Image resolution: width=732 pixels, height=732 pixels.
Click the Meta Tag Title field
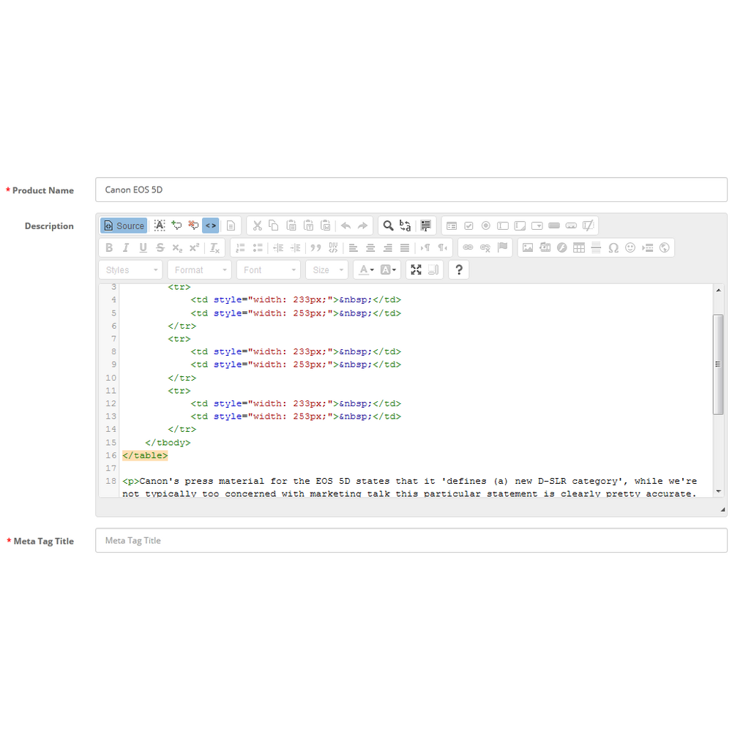411,541
